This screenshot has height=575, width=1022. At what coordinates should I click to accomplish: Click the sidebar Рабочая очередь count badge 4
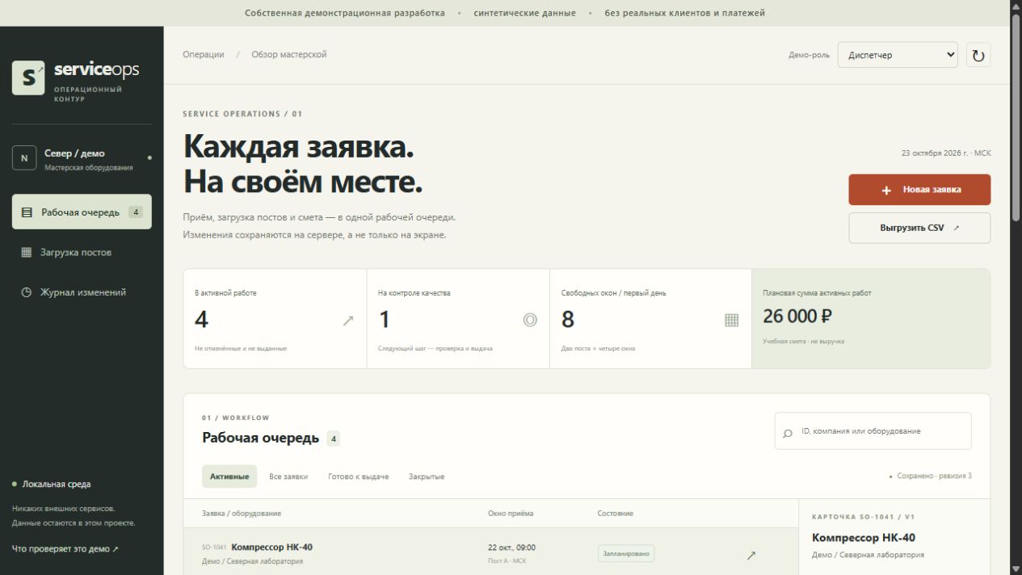(136, 212)
